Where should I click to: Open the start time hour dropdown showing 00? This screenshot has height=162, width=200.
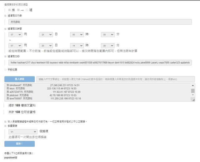[x=77, y=34]
